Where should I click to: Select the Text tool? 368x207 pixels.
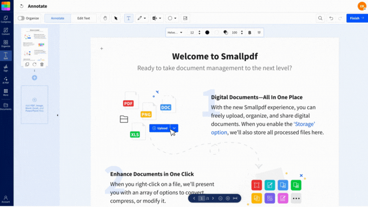pyautogui.click(x=128, y=18)
